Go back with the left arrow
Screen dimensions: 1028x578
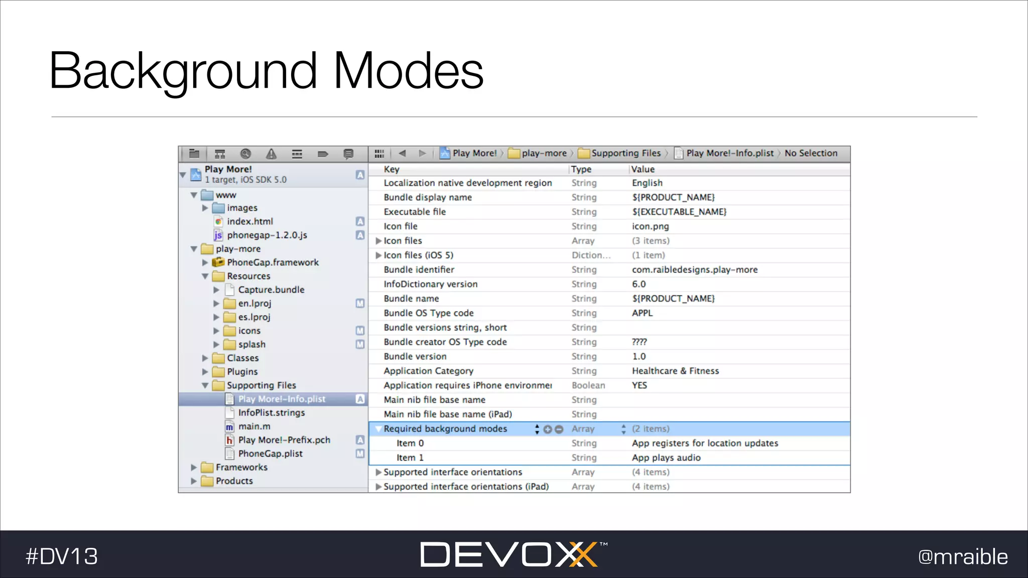[402, 154]
